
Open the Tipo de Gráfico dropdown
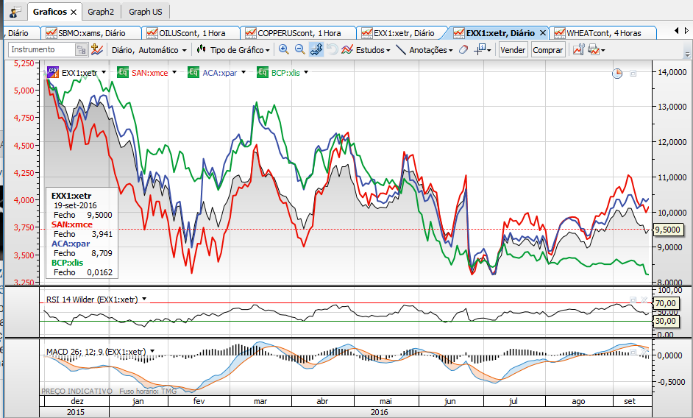tap(235, 50)
